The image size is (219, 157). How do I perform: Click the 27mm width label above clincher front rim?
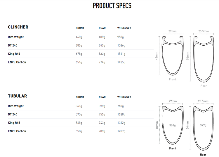coord(172,31)
